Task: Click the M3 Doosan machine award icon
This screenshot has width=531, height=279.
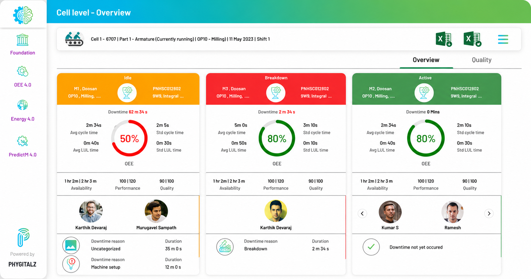Action: [276, 92]
